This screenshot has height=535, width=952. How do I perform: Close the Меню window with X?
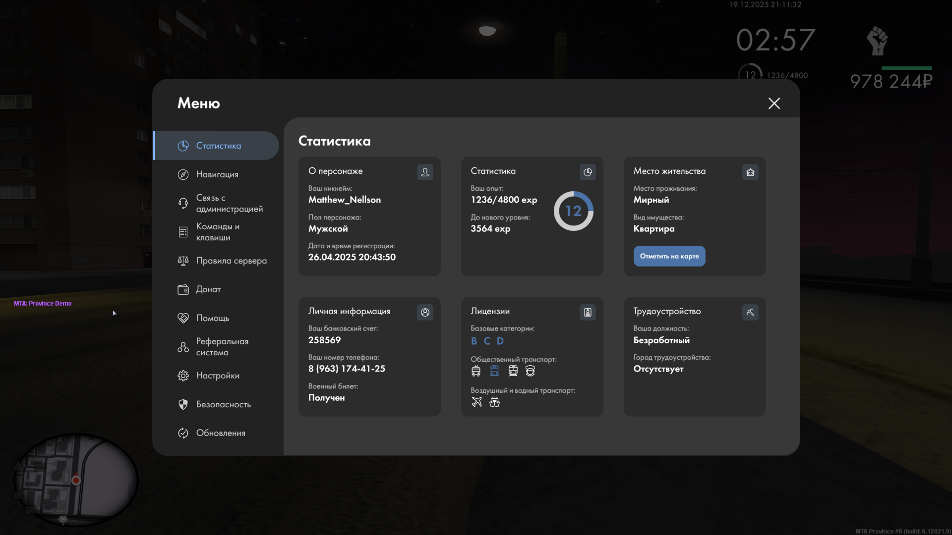(774, 103)
